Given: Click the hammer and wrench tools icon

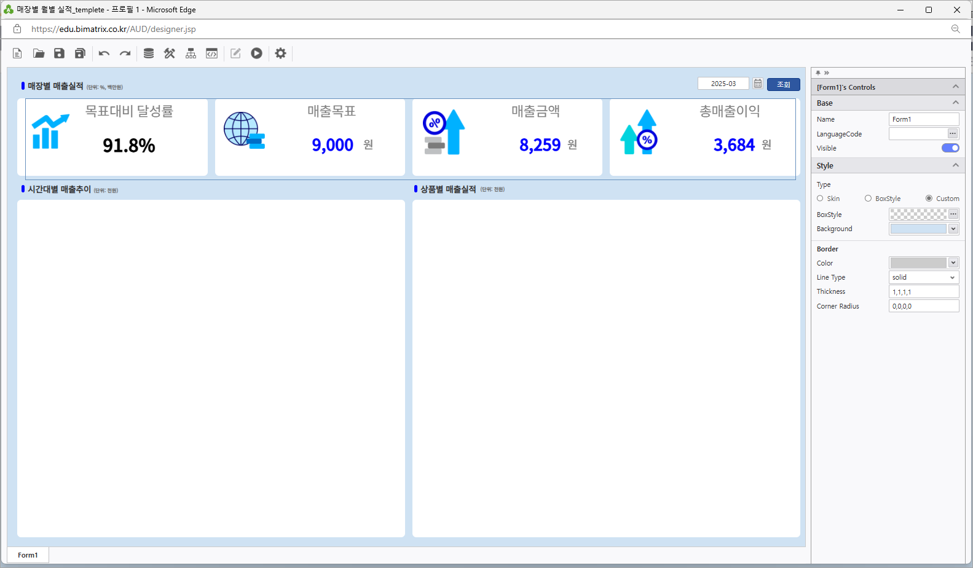Looking at the screenshot, I should [x=170, y=53].
